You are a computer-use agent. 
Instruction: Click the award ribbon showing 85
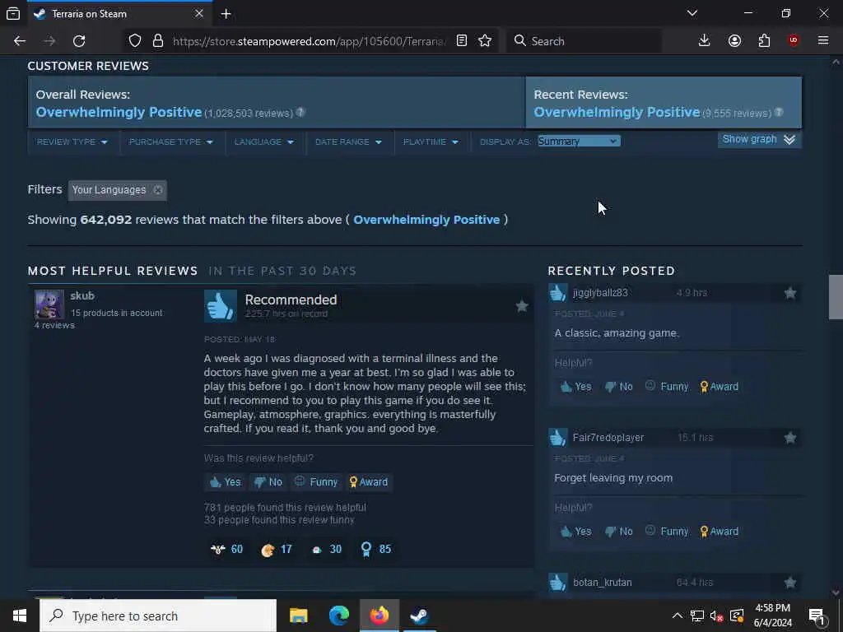pos(366,549)
